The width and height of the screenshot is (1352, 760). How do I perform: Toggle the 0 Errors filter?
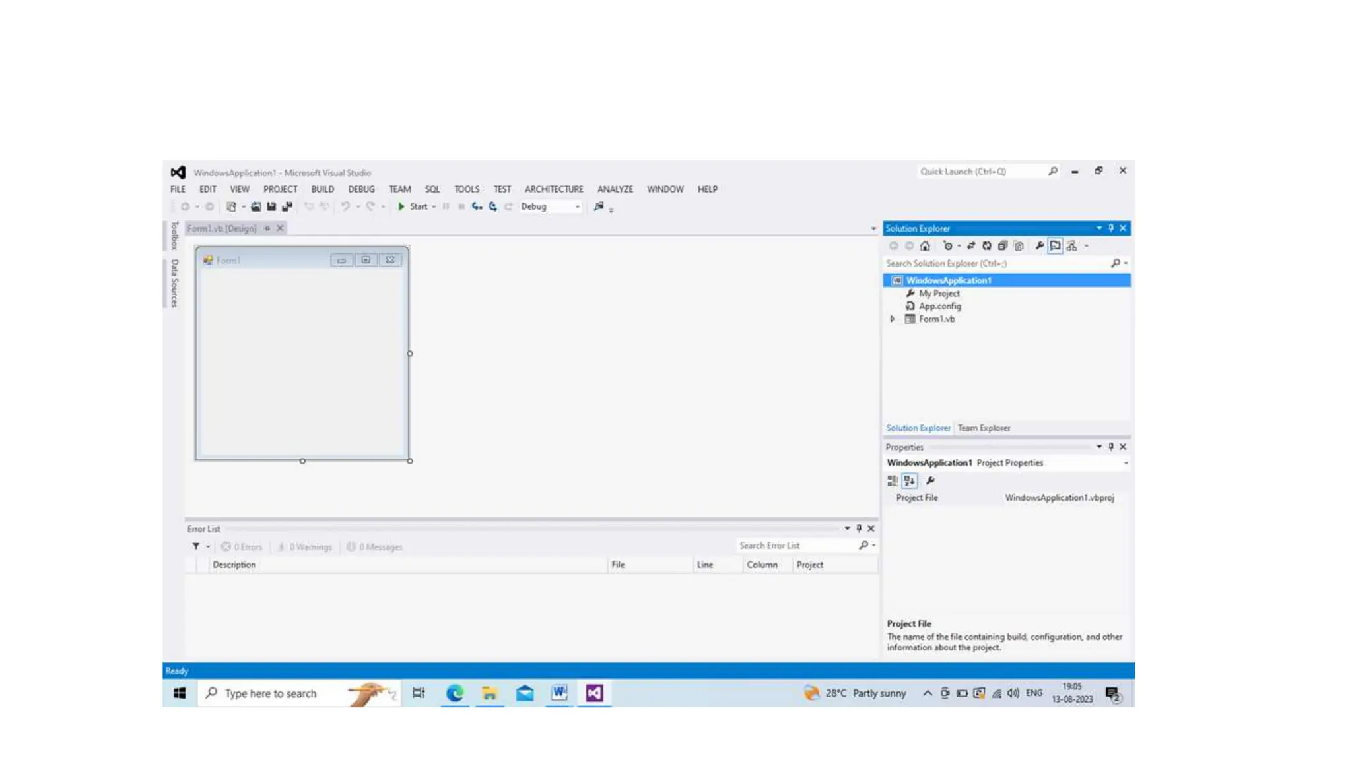pos(242,547)
